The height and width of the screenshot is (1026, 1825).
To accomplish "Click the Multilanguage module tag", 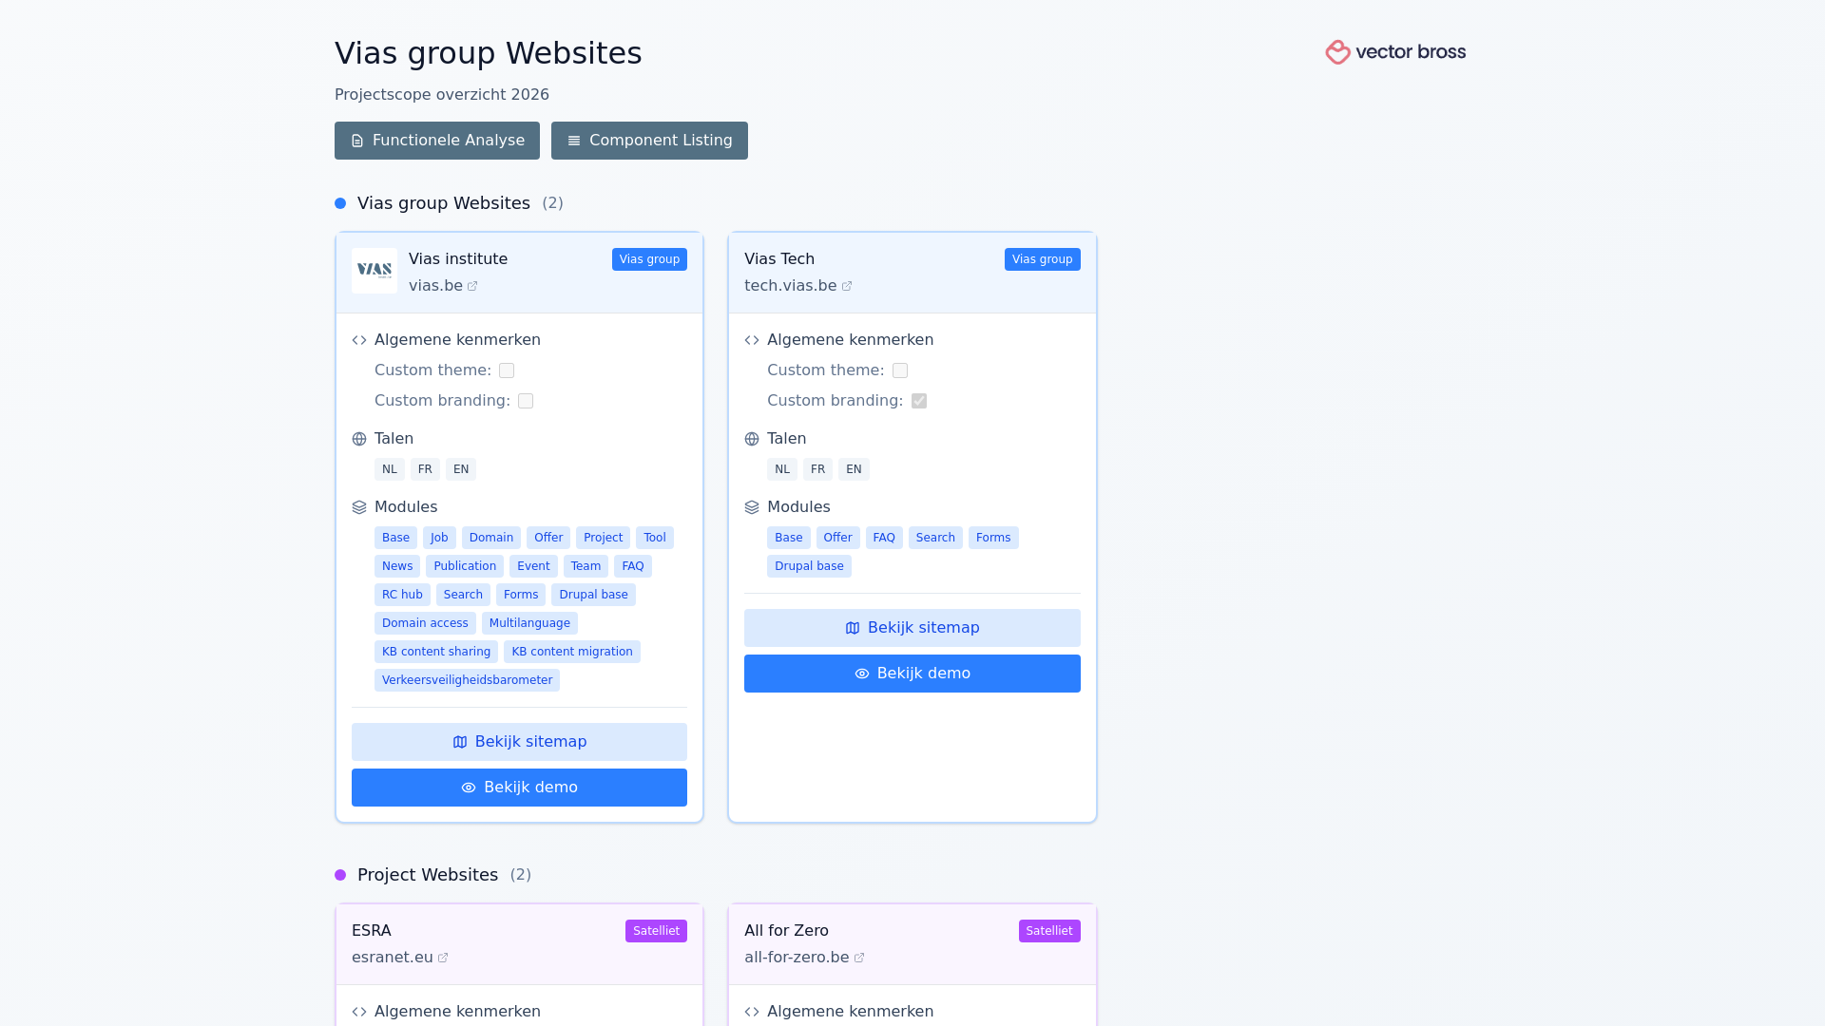I will [529, 623].
